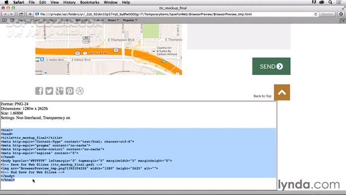Expand the Popular bookmarks dropdown
346x195 pixels.
(130, 20)
